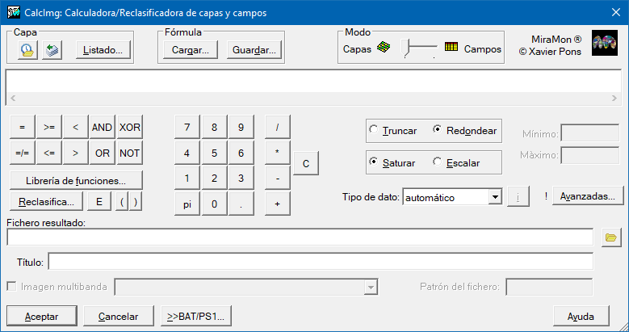Click the Cargar formula button
This screenshot has height=332, width=629.
click(190, 50)
